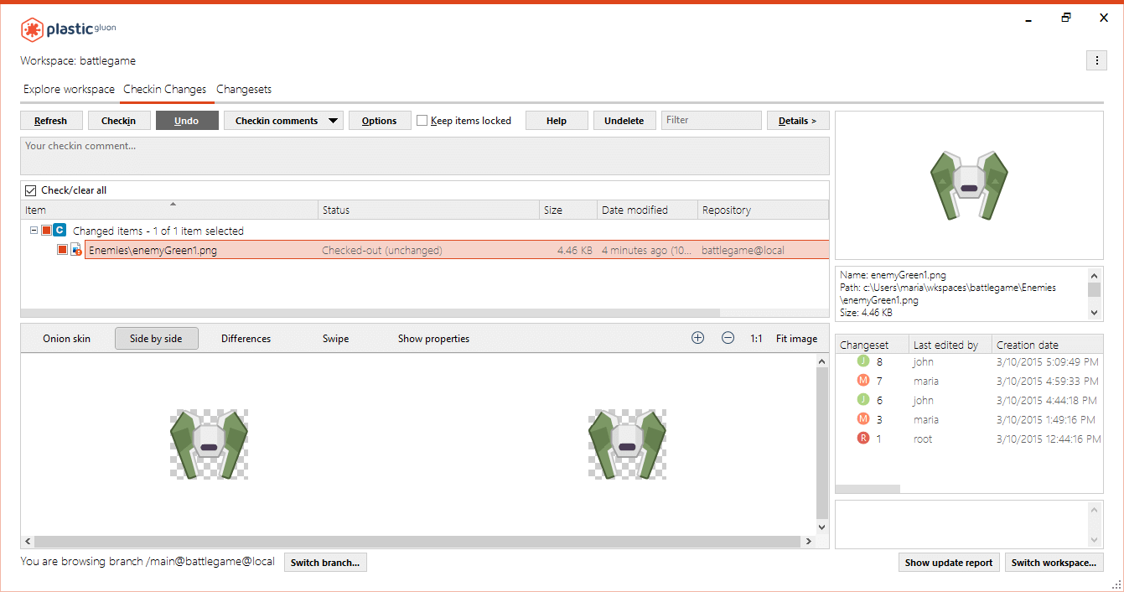This screenshot has width=1124, height=592.
Task: Enable Keep items locked checkbox
Action: (422, 121)
